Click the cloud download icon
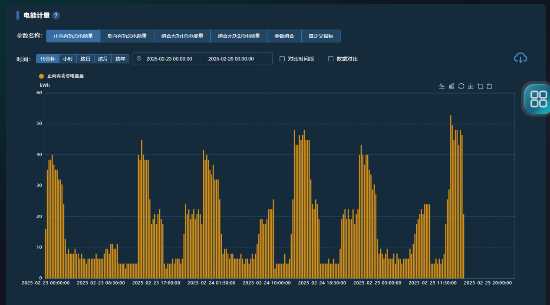The width and height of the screenshot is (550, 305). pyautogui.click(x=520, y=58)
